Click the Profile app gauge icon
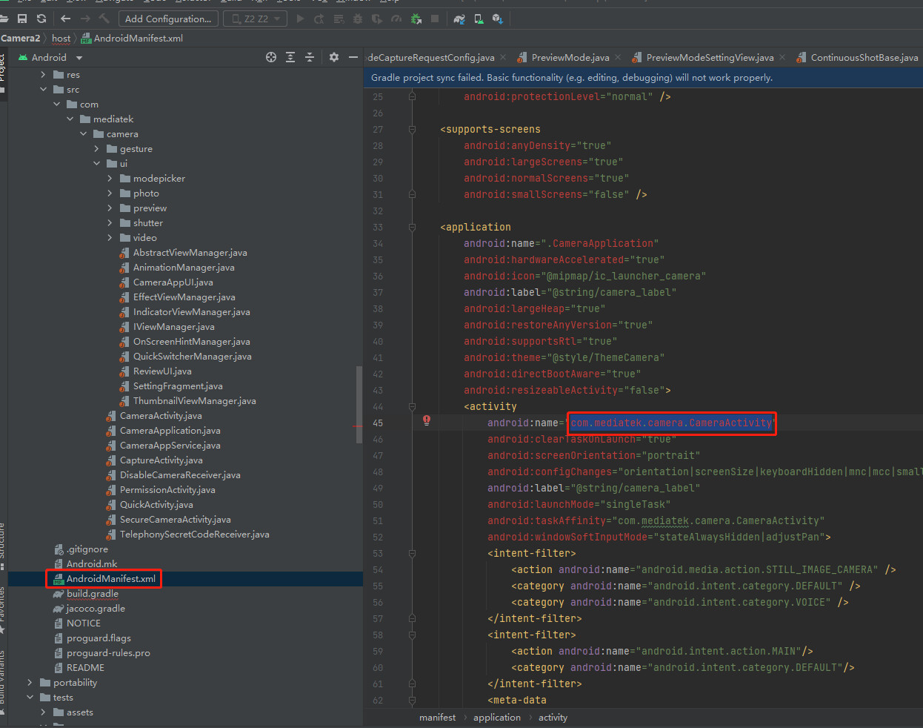The height and width of the screenshot is (728, 923). pos(396,19)
